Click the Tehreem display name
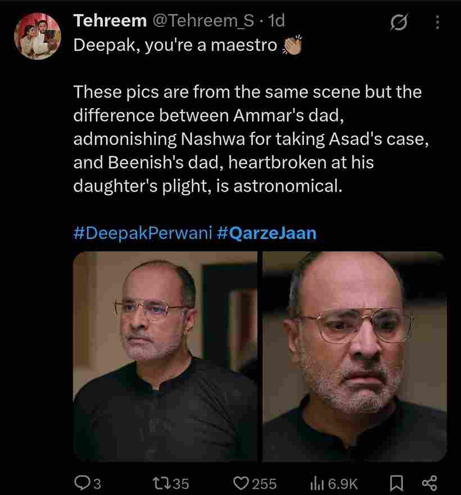 (110, 21)
